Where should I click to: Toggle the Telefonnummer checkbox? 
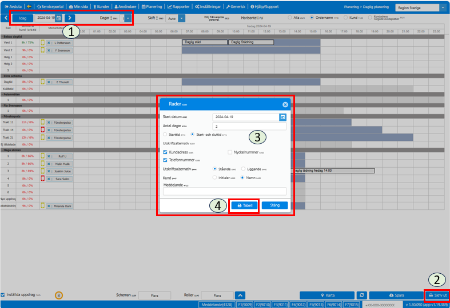coord(165,160)
